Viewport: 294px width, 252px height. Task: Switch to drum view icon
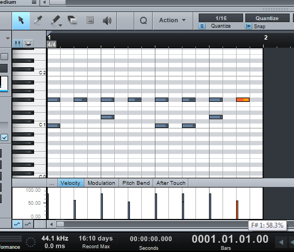(28, 43)
